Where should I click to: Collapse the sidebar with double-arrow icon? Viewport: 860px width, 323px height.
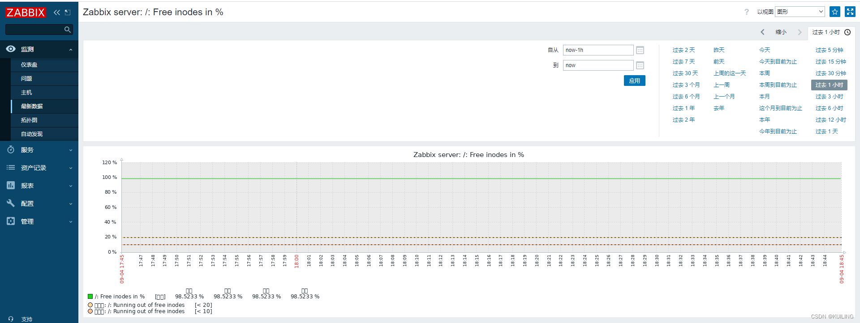[56, 13]
